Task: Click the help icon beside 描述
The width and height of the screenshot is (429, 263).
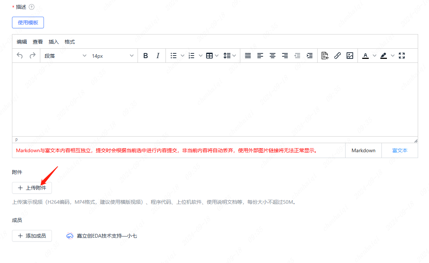Action: click(x=32, y=7)
